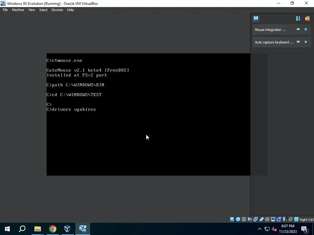The image size is (314, 235).
Task: Forbid the Mouse integration notification icon
Action: tap(298, 29)
